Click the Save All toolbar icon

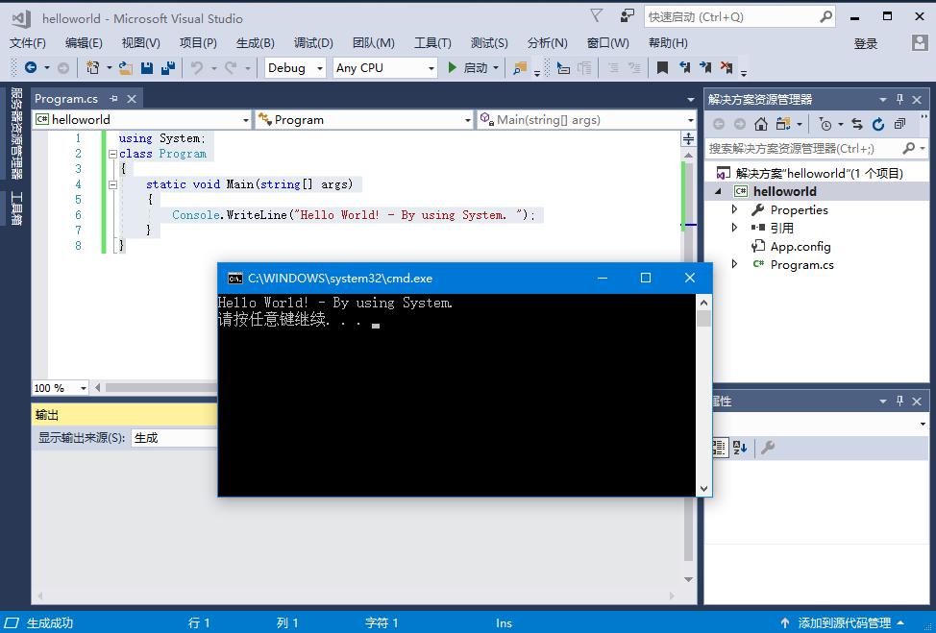point(167,68)
